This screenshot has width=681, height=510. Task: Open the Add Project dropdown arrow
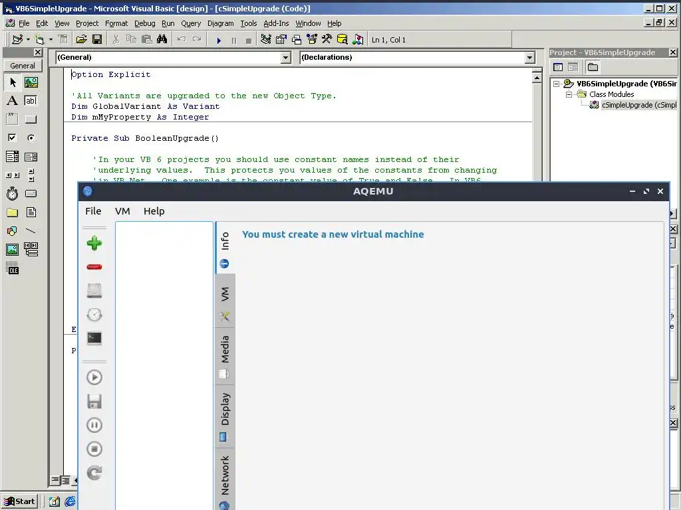pos(28,40)
